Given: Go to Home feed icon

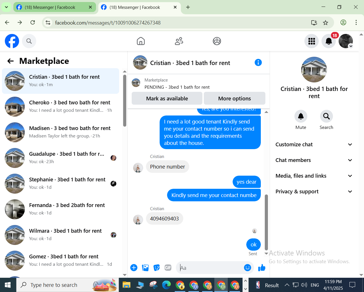Looking at the screenshot, I should point(141,41).
